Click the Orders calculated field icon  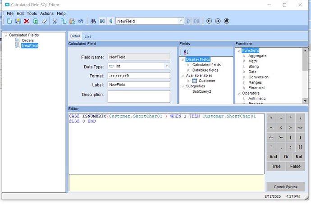(18, 41)
